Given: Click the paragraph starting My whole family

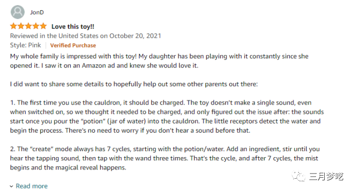Looking at the screenshot, I should (159, 61).
